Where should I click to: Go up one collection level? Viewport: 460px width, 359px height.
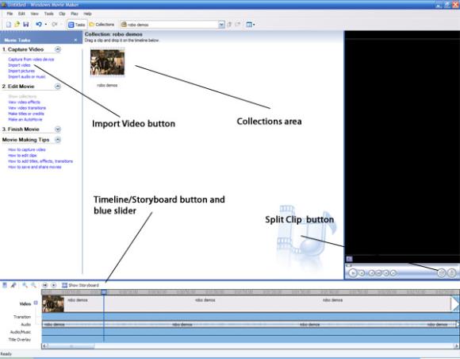(230, 25)
